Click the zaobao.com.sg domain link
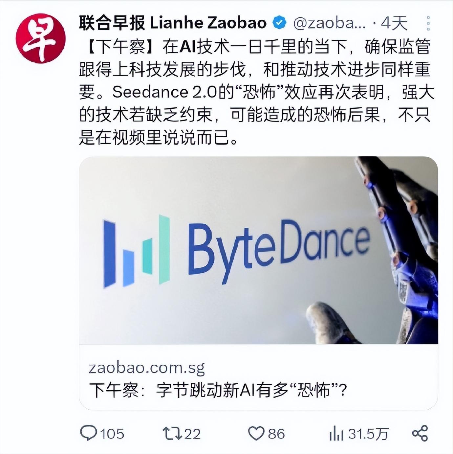This screenshot has height=454, width=453. [x=147, y=368]
